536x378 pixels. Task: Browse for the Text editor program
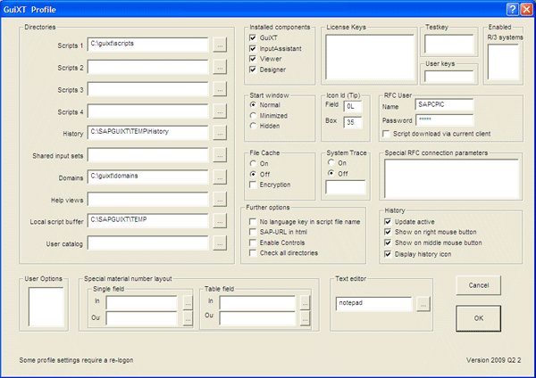point(423,304)
